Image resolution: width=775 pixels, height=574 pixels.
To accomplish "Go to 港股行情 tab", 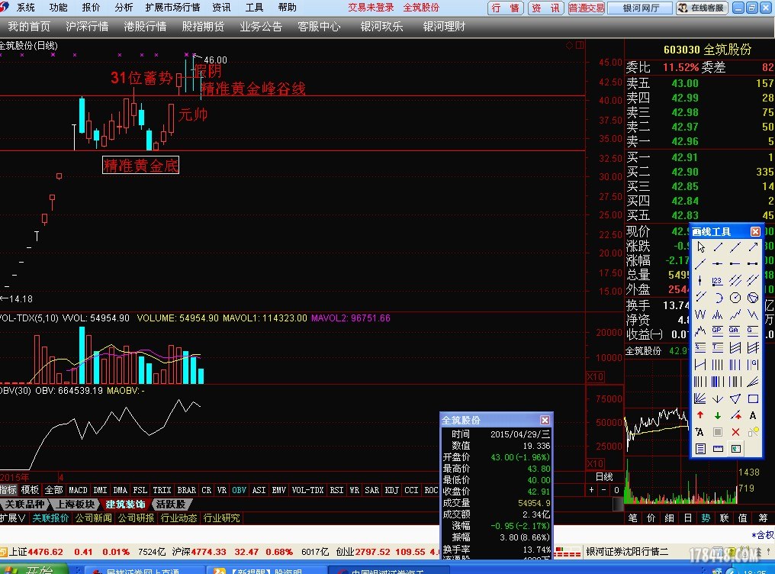I will tap(145, 27).
